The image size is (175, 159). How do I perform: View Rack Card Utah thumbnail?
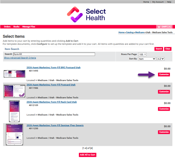tap(14, 111)
